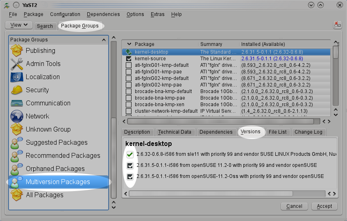Switch to the Search tab
Viewport: 347px width, 221px height.
[45, 26]
